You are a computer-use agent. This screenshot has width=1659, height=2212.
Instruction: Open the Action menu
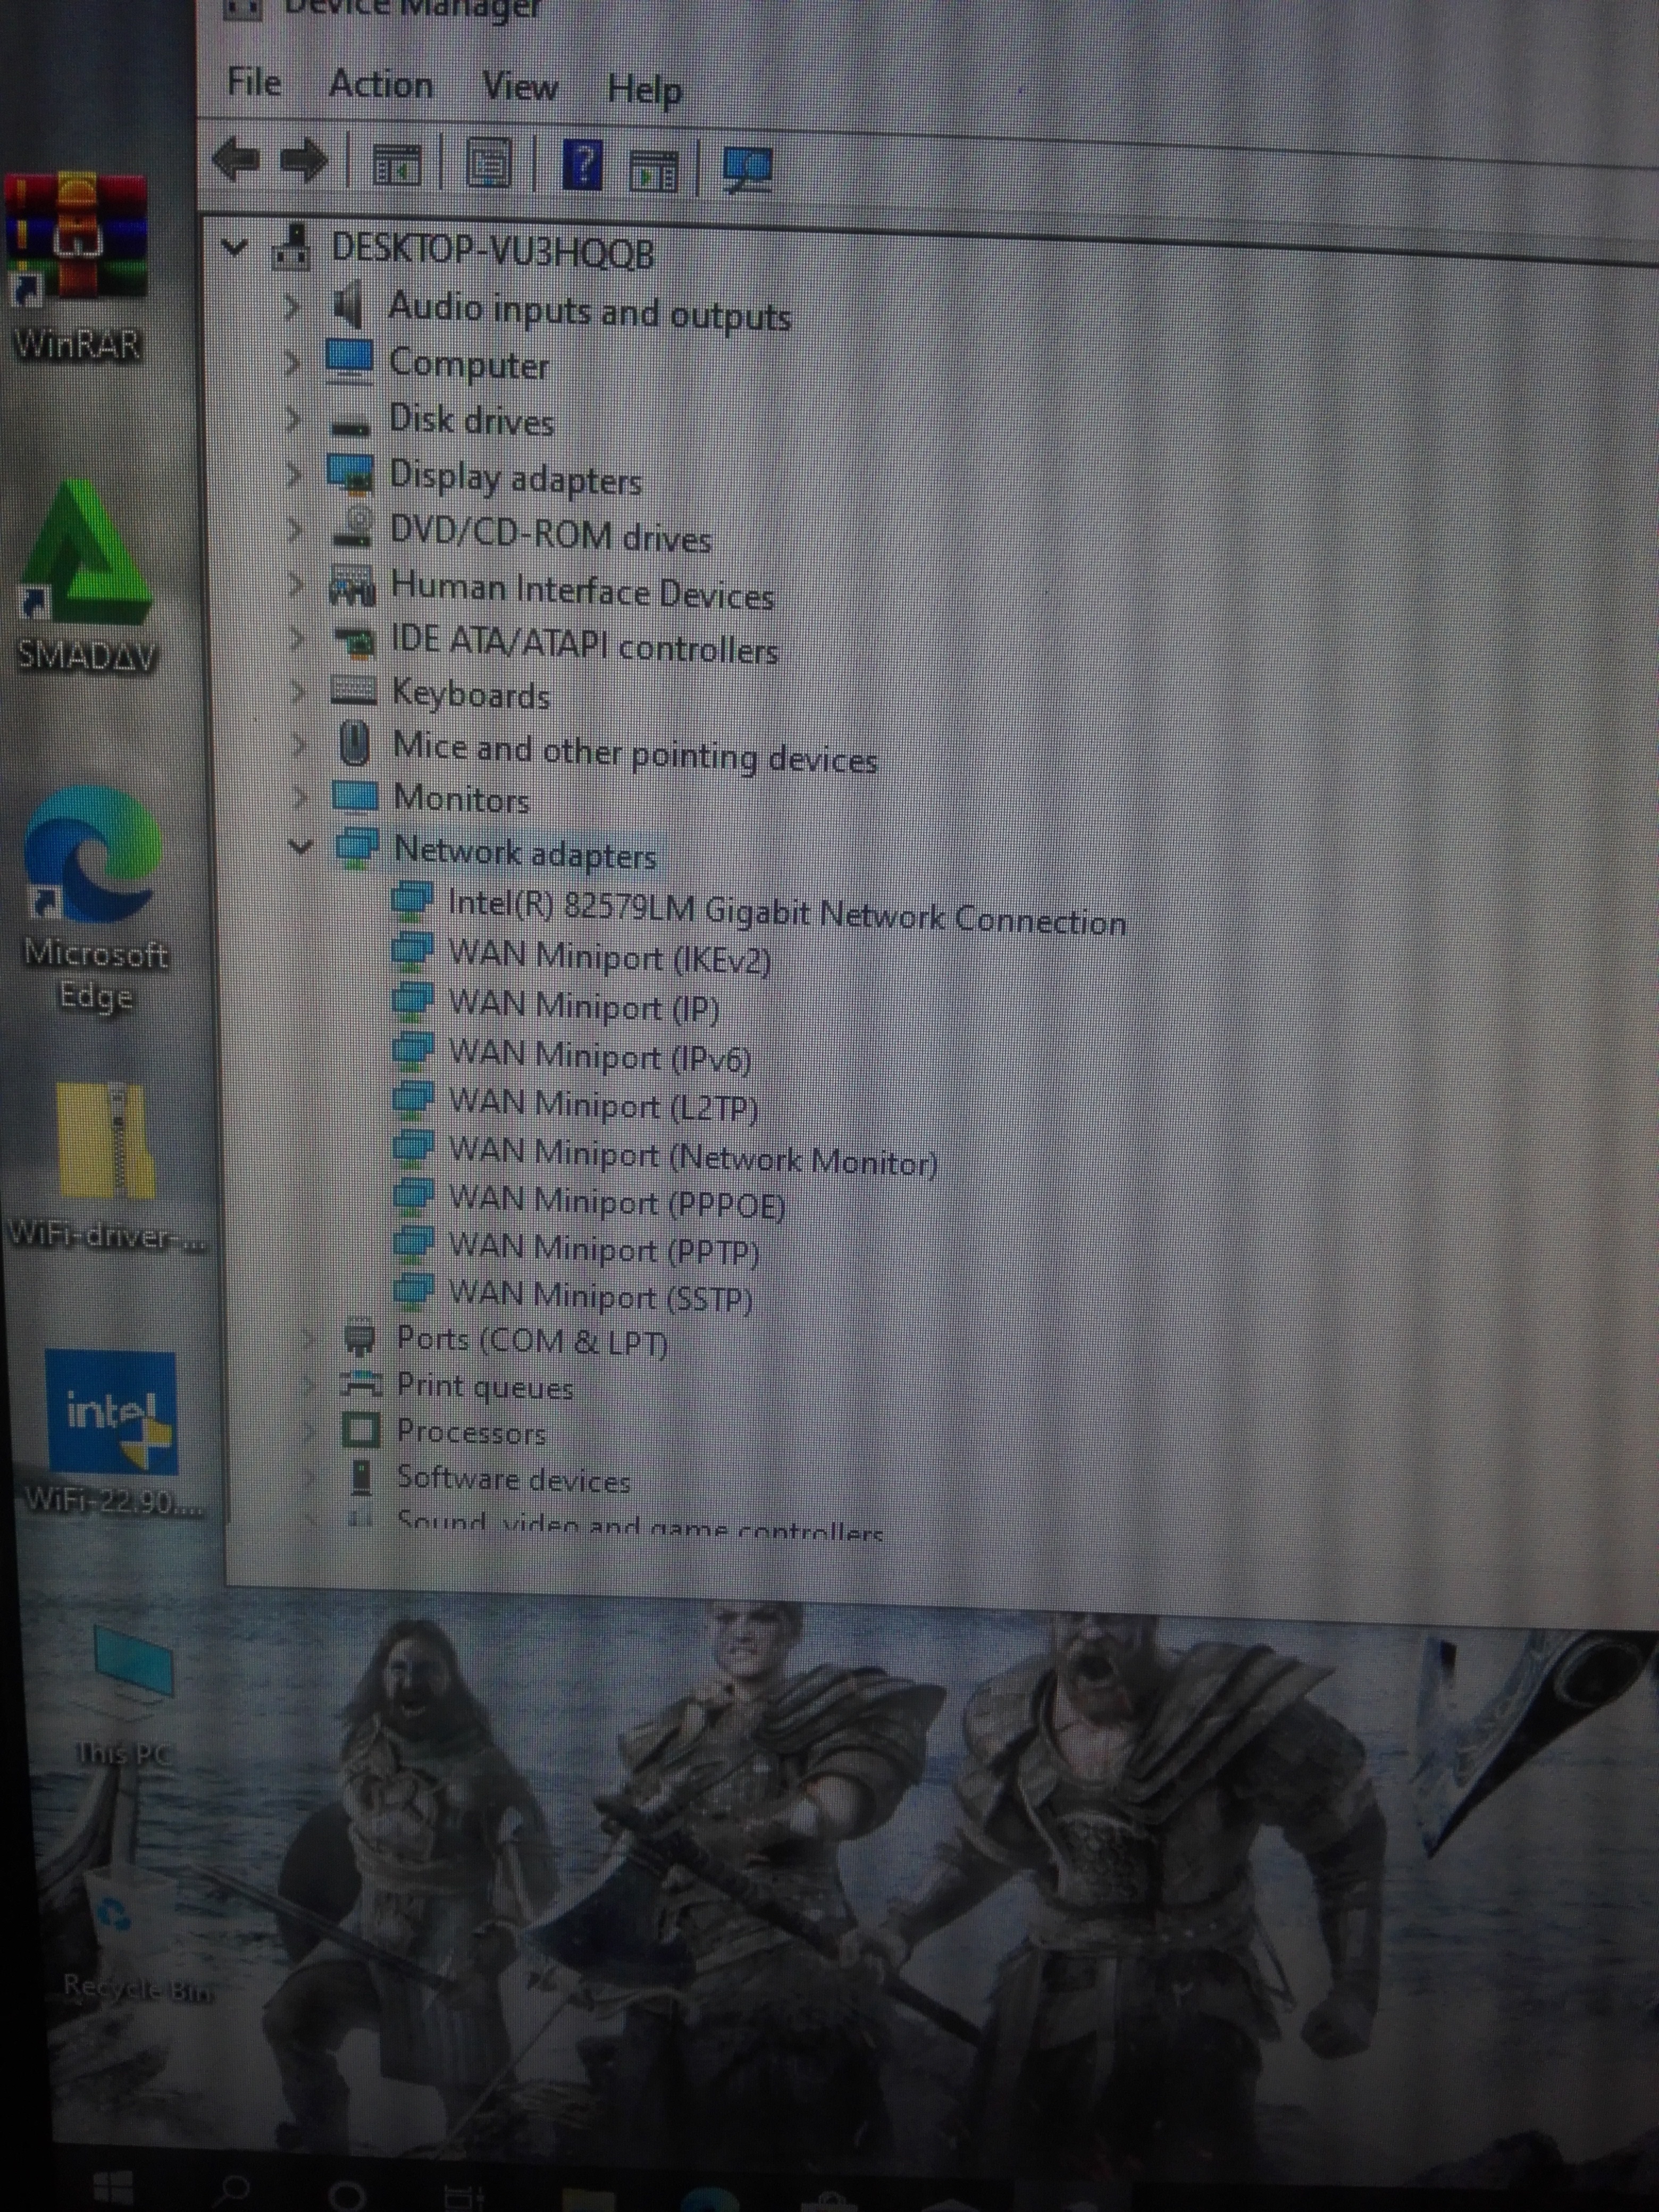point(381,85)
